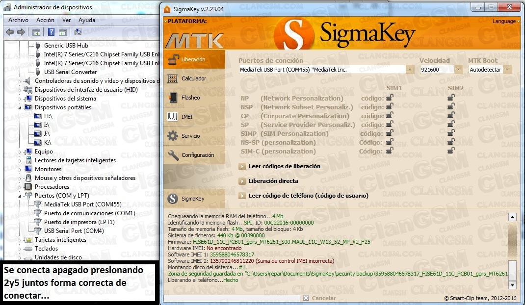Click the lock icon for CP under SIM2
The height and width of the screenshot is (305, 525).
[x=451, y=115]
